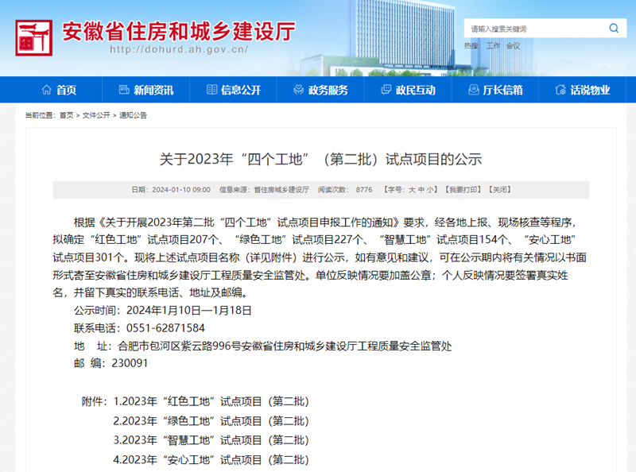Click the mailbox icon beside 厅长信箱
636x472 pixels.
pos(472,90)
